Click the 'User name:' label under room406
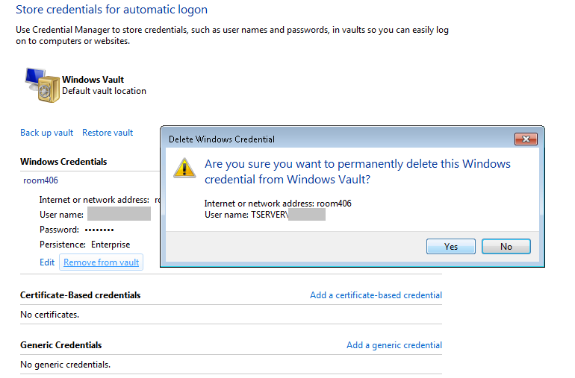The height and width of the screenshot is (378, 575). [61, 215]
